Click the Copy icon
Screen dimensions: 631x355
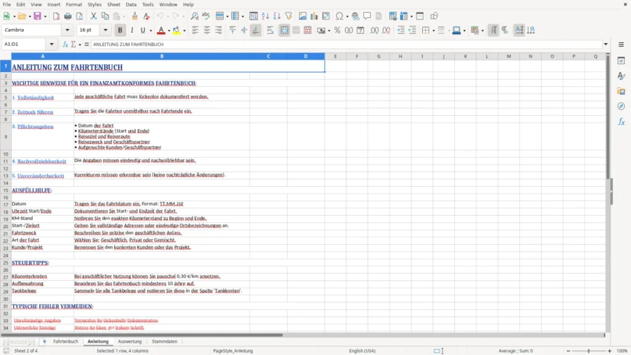click(105, 16)
